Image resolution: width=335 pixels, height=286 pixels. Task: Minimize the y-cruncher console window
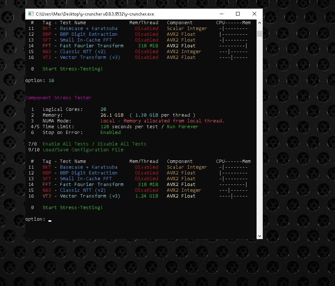[x=222, y=14]
